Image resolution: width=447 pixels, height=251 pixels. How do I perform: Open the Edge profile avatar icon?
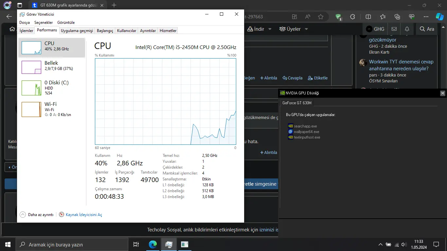click(7, 5)
